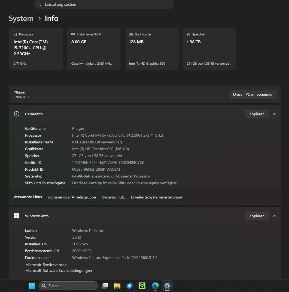Click 'Intel(R) HD Graphics 620' on Grafikkarte card
Image resolution: width=289 pixels, height=292 pixels.
[x=147, y=64]
